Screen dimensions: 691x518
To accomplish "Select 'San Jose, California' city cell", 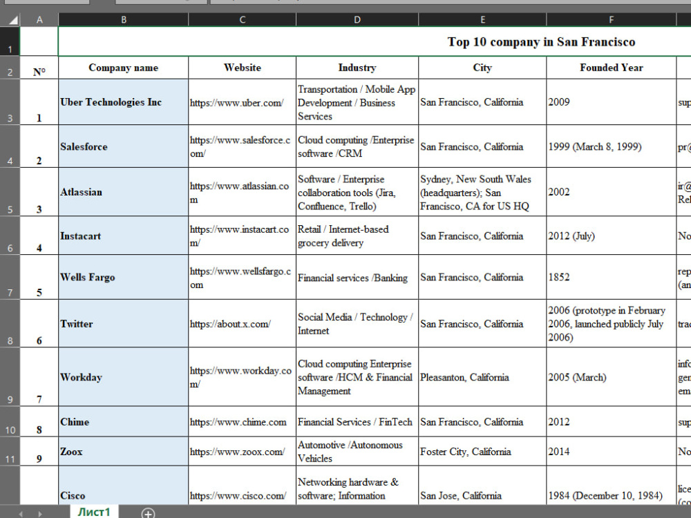I will click(482, 486).
